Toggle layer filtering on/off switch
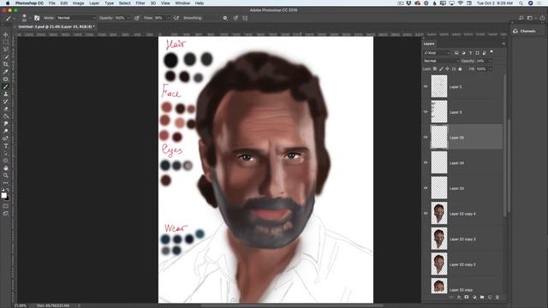 [x=491, y=52]
